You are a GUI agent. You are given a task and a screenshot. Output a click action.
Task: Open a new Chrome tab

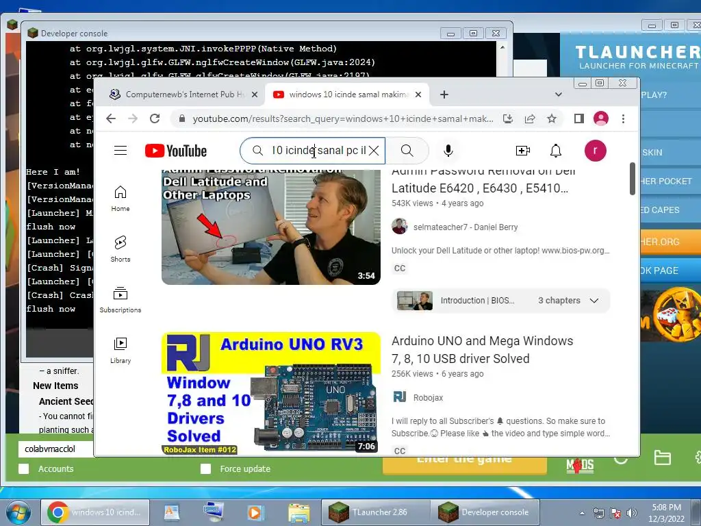click(x=444, y=95)
